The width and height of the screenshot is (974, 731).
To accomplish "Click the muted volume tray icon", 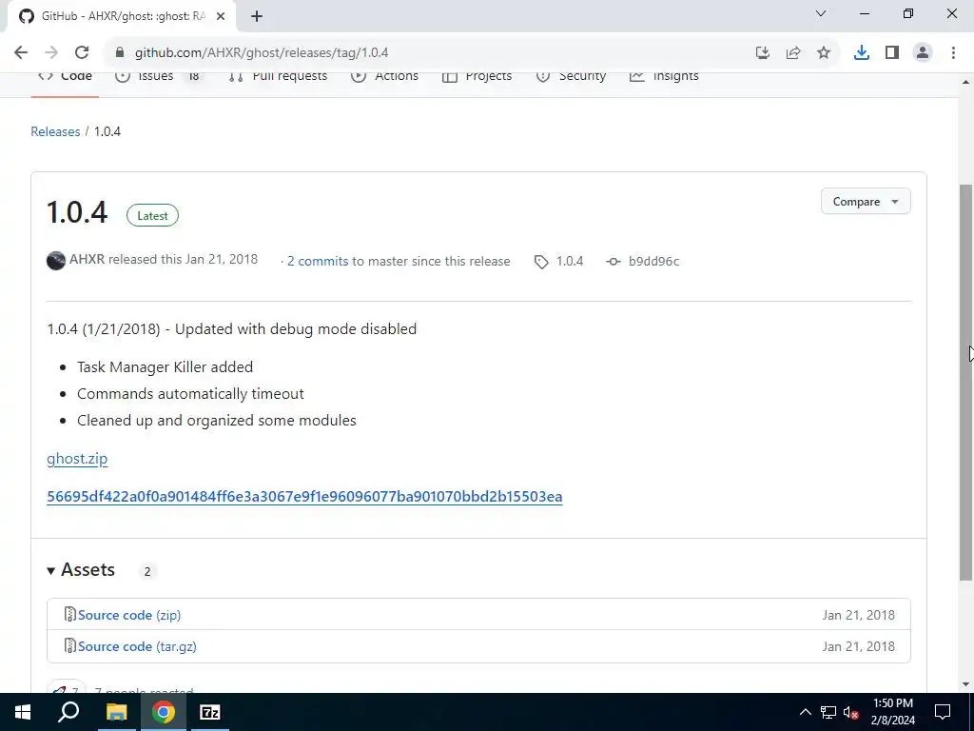I will click(850, 713).
